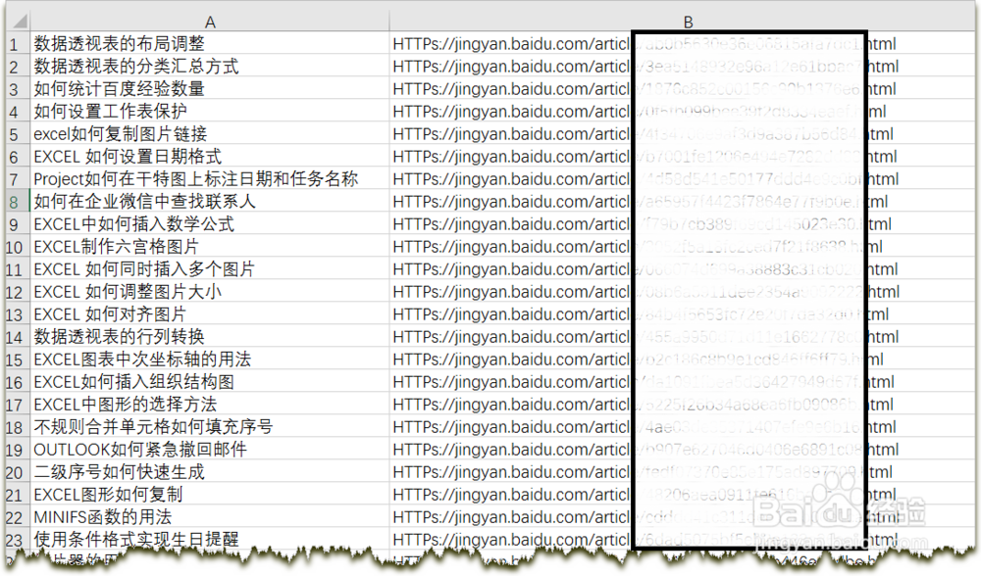Click cell with EXCEL图表中次坐标轴的用法
981x576 pixels.
(210, 359)
